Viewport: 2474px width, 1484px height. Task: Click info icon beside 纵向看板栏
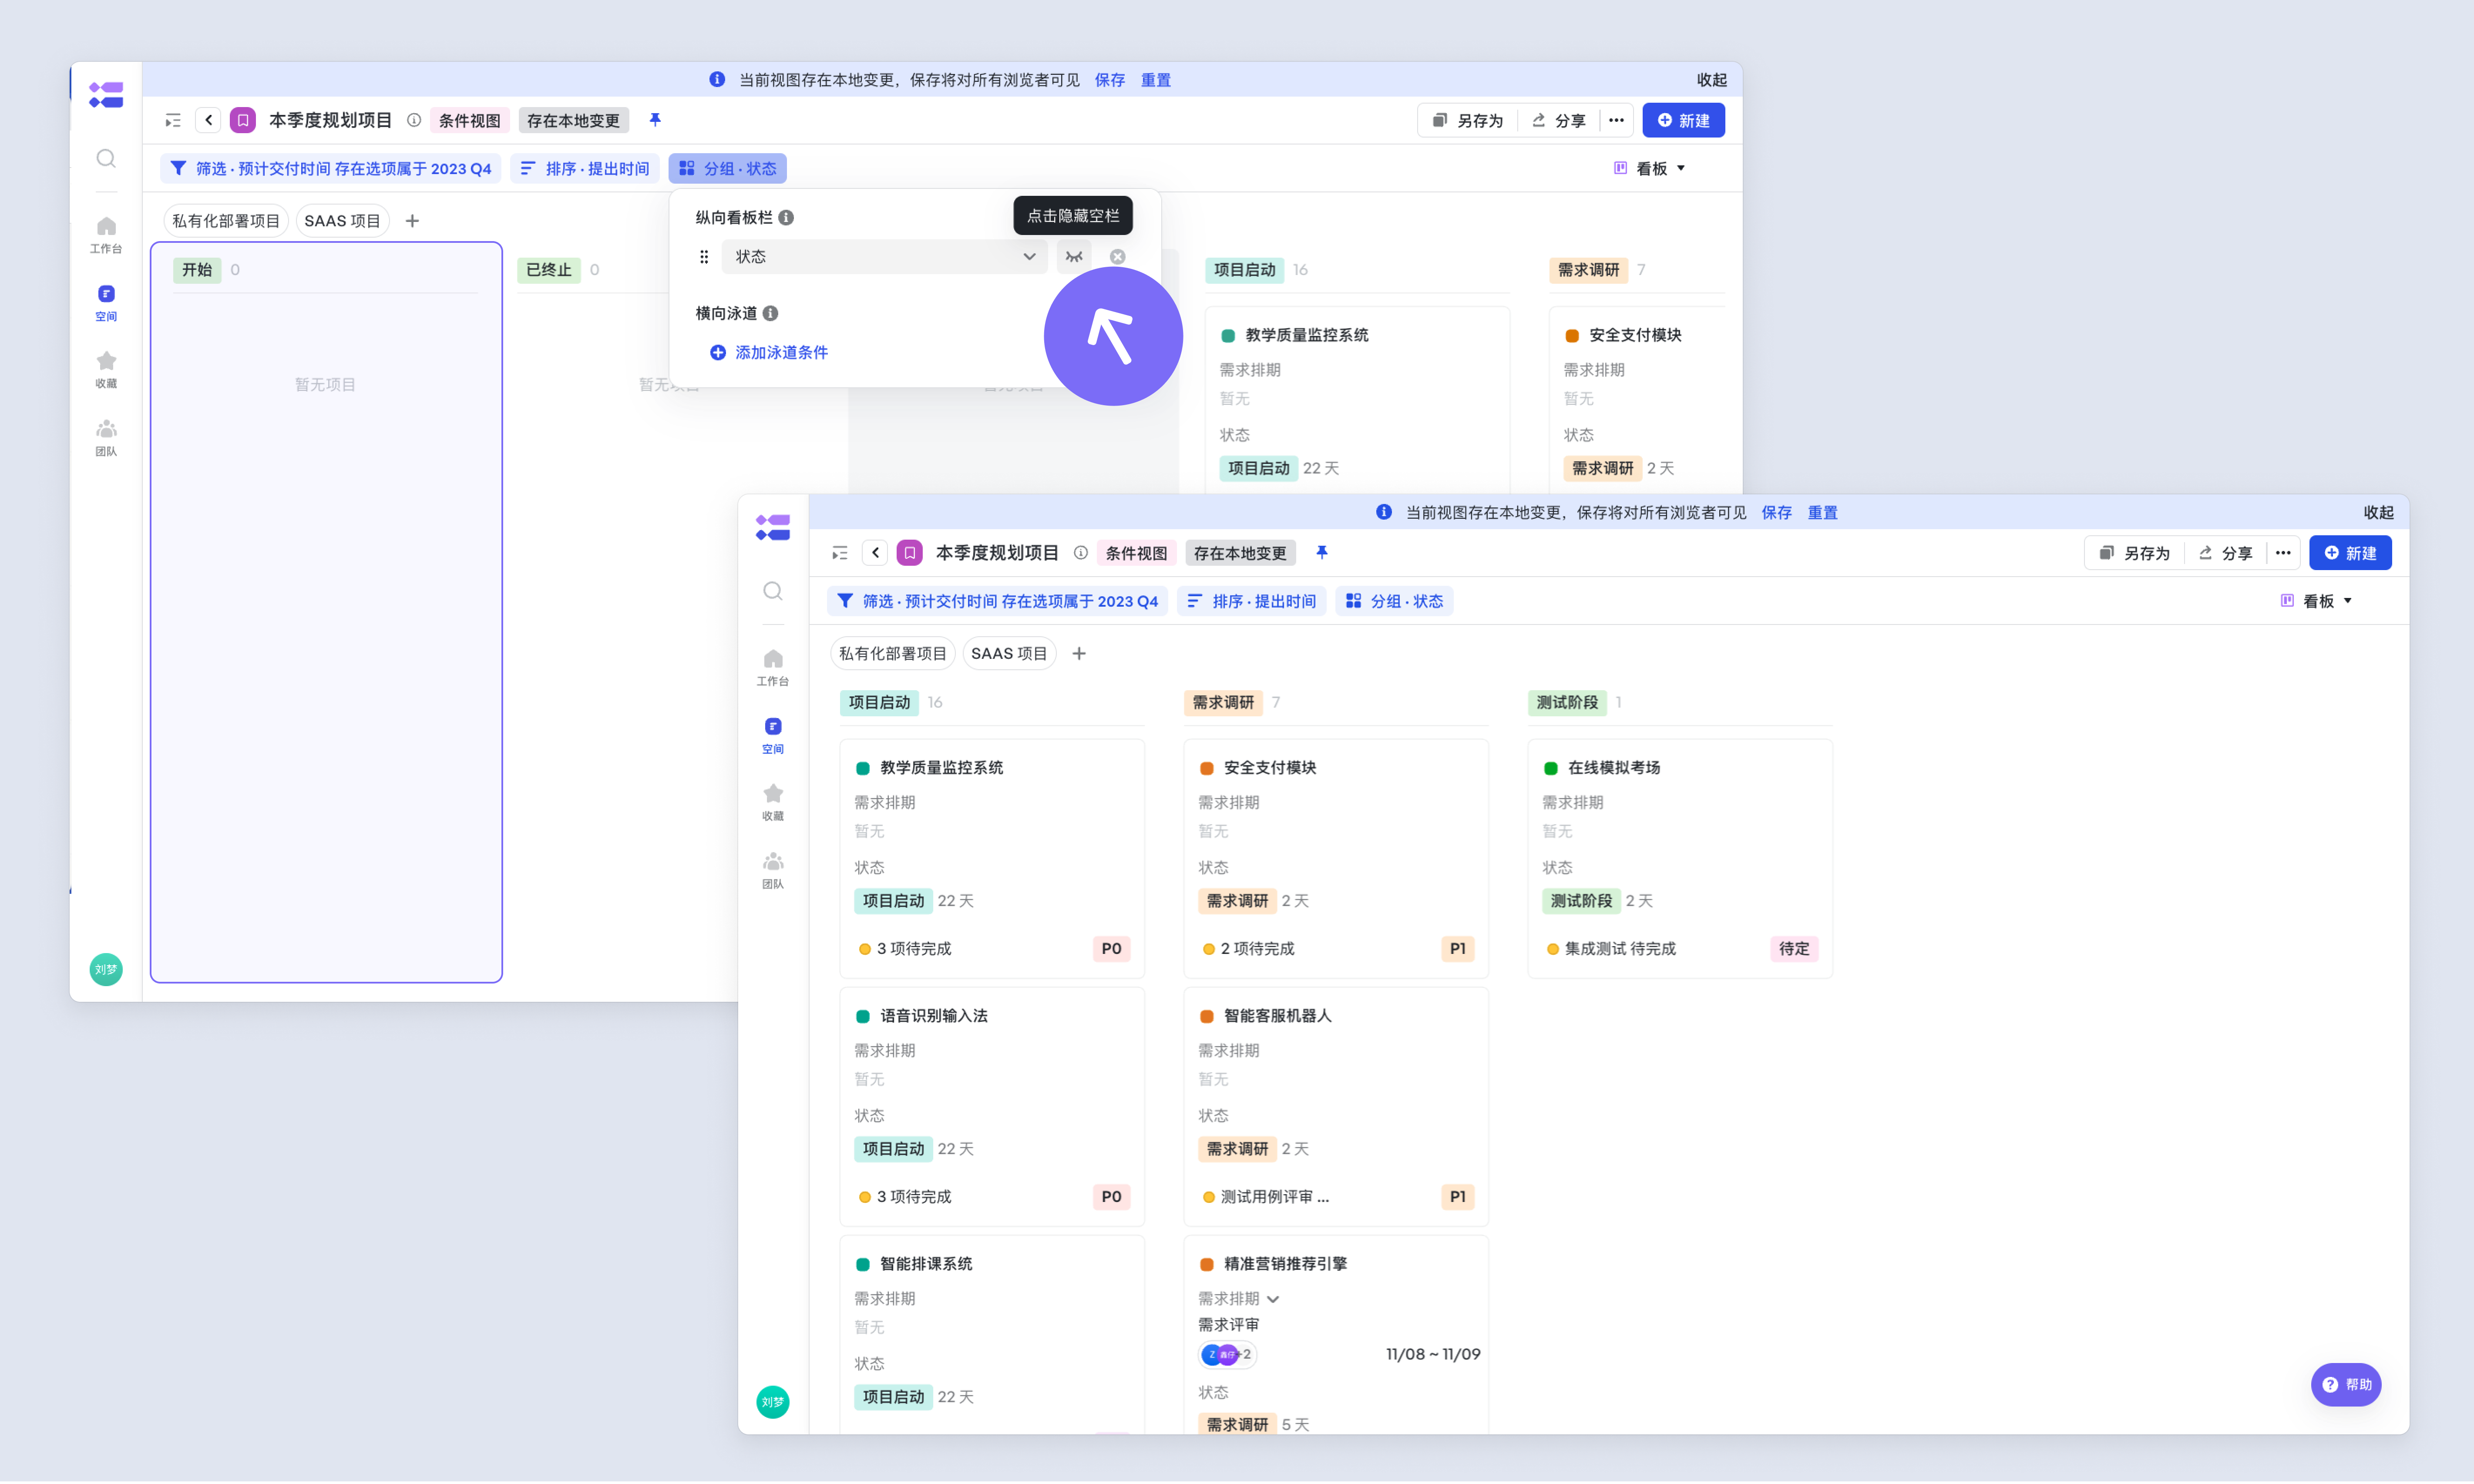click(x=787, y=217)
